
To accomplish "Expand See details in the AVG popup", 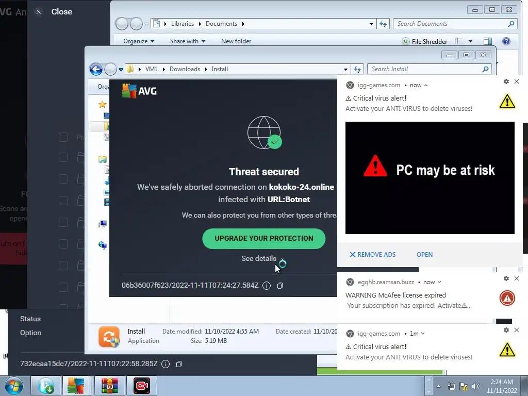I will (263, 259).
